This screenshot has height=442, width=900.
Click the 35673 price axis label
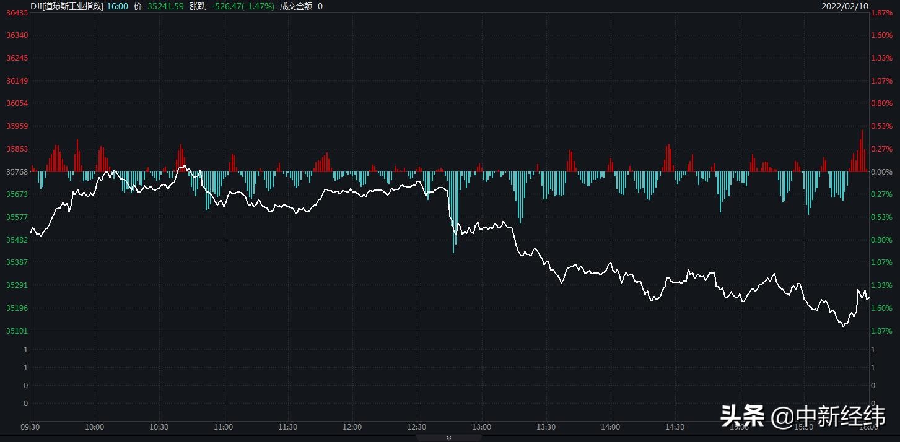tap(17, 194)
